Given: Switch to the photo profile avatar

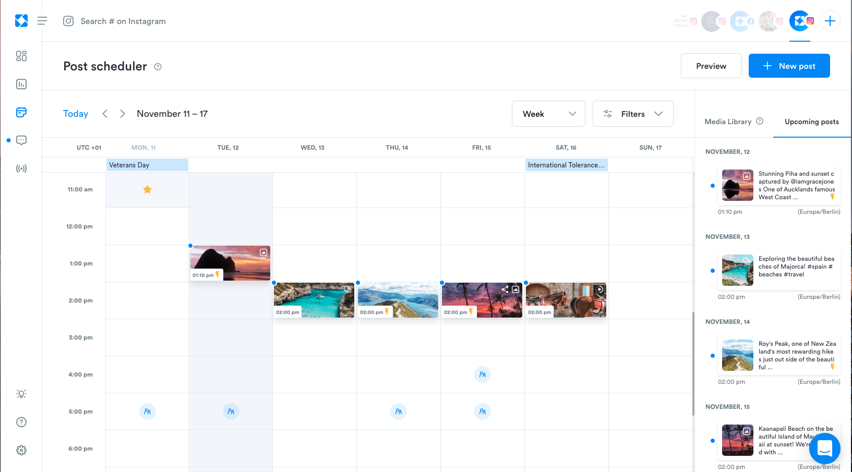Looking at the screenshot, I should tap(769, 21).
